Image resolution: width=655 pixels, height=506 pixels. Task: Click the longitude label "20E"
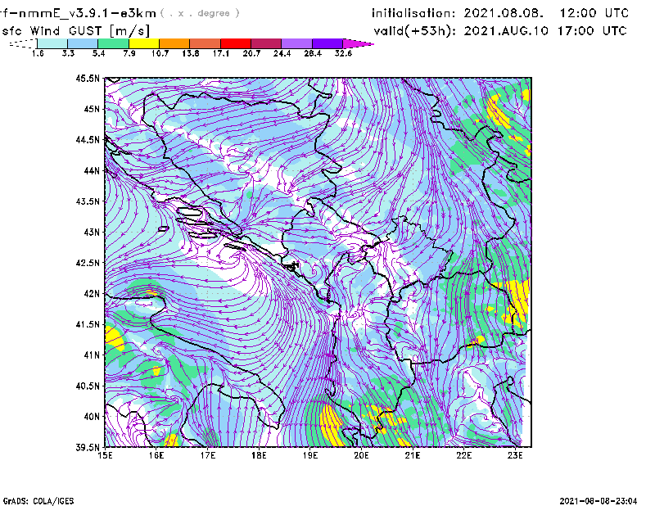[361, 455]
